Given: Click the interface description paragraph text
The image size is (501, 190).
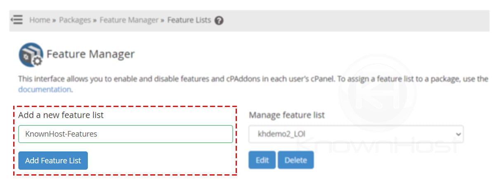Looking at the screenshot, I should coord(253,84).
